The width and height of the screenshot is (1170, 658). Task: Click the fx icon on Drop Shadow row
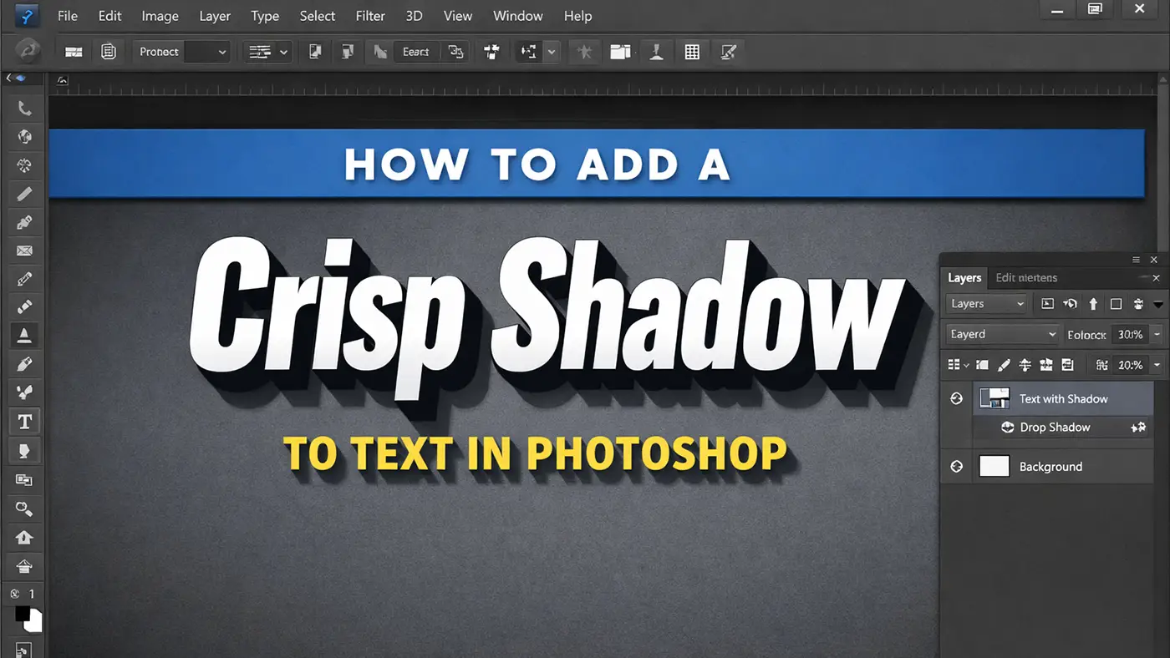click(1138, 427)
